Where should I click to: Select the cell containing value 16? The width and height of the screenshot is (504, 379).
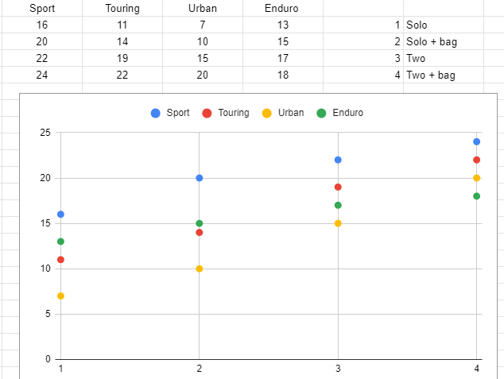click(42, 25)
